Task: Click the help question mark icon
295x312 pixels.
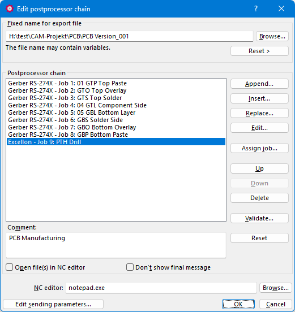Action: [x=256, y=8]
